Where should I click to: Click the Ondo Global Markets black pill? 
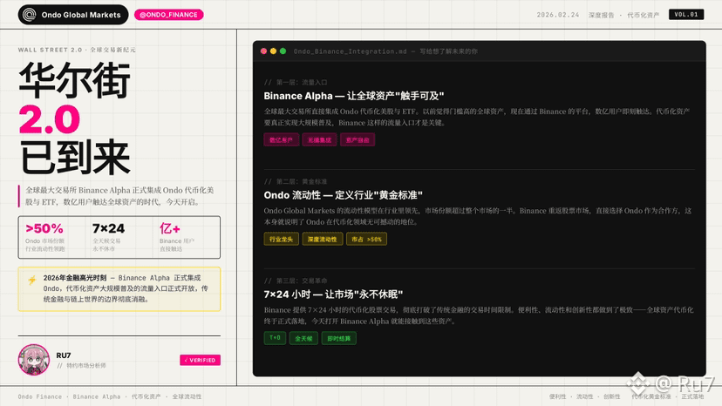(x=73, y=15)
